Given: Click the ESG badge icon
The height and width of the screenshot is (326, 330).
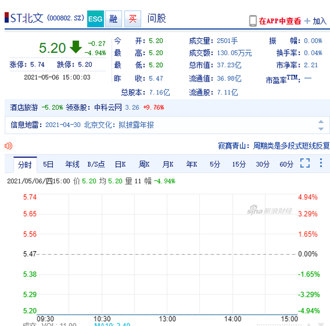Looking at the screenshot, I should click(x=95, y=19).
